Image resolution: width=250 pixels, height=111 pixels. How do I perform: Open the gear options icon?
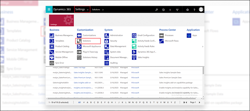tap(187, 10)
